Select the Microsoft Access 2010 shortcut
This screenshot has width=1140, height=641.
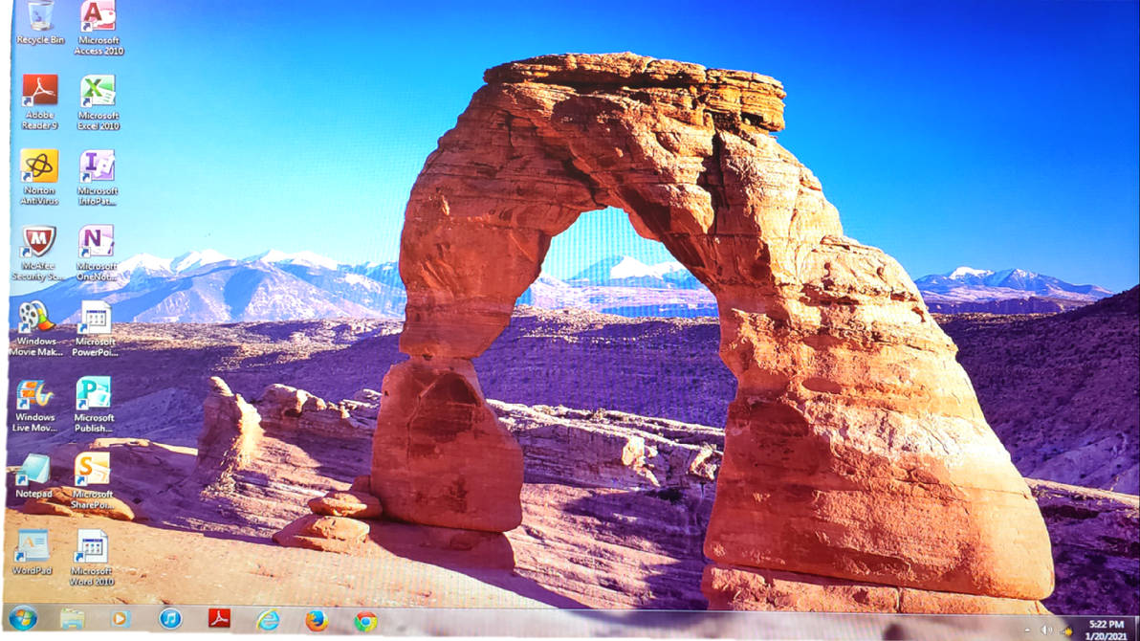pyautogui.click(x=99, y=28)
